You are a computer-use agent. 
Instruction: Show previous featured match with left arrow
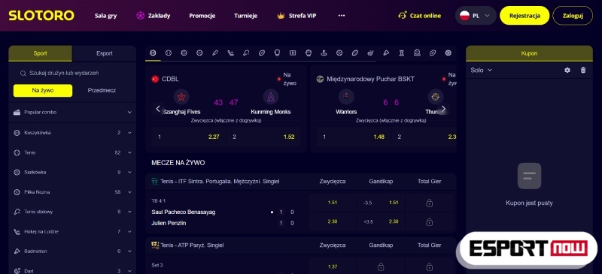(x=158, y=108)
